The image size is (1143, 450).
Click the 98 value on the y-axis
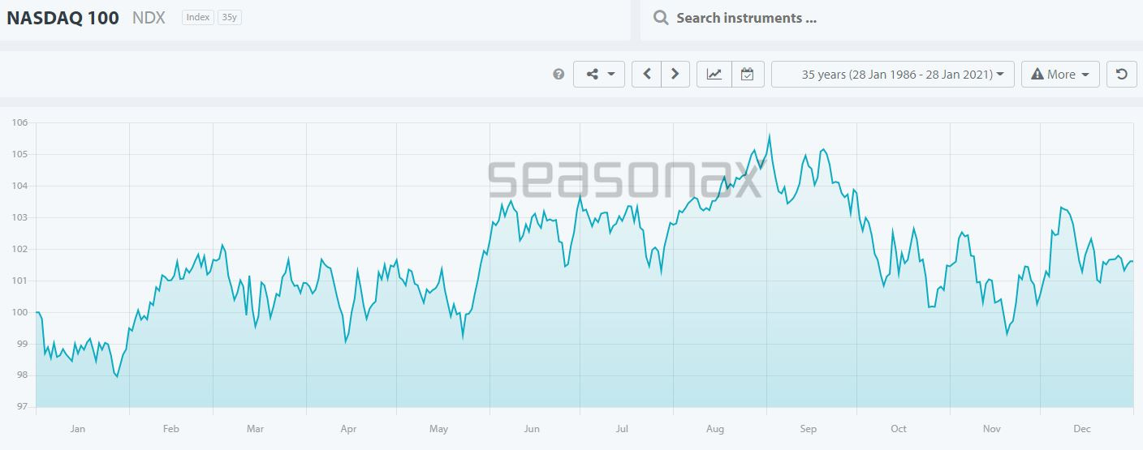coord(23,375)
